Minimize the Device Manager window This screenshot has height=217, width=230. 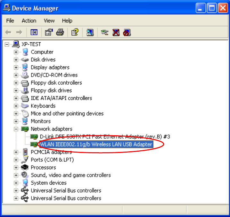point(201,8)
